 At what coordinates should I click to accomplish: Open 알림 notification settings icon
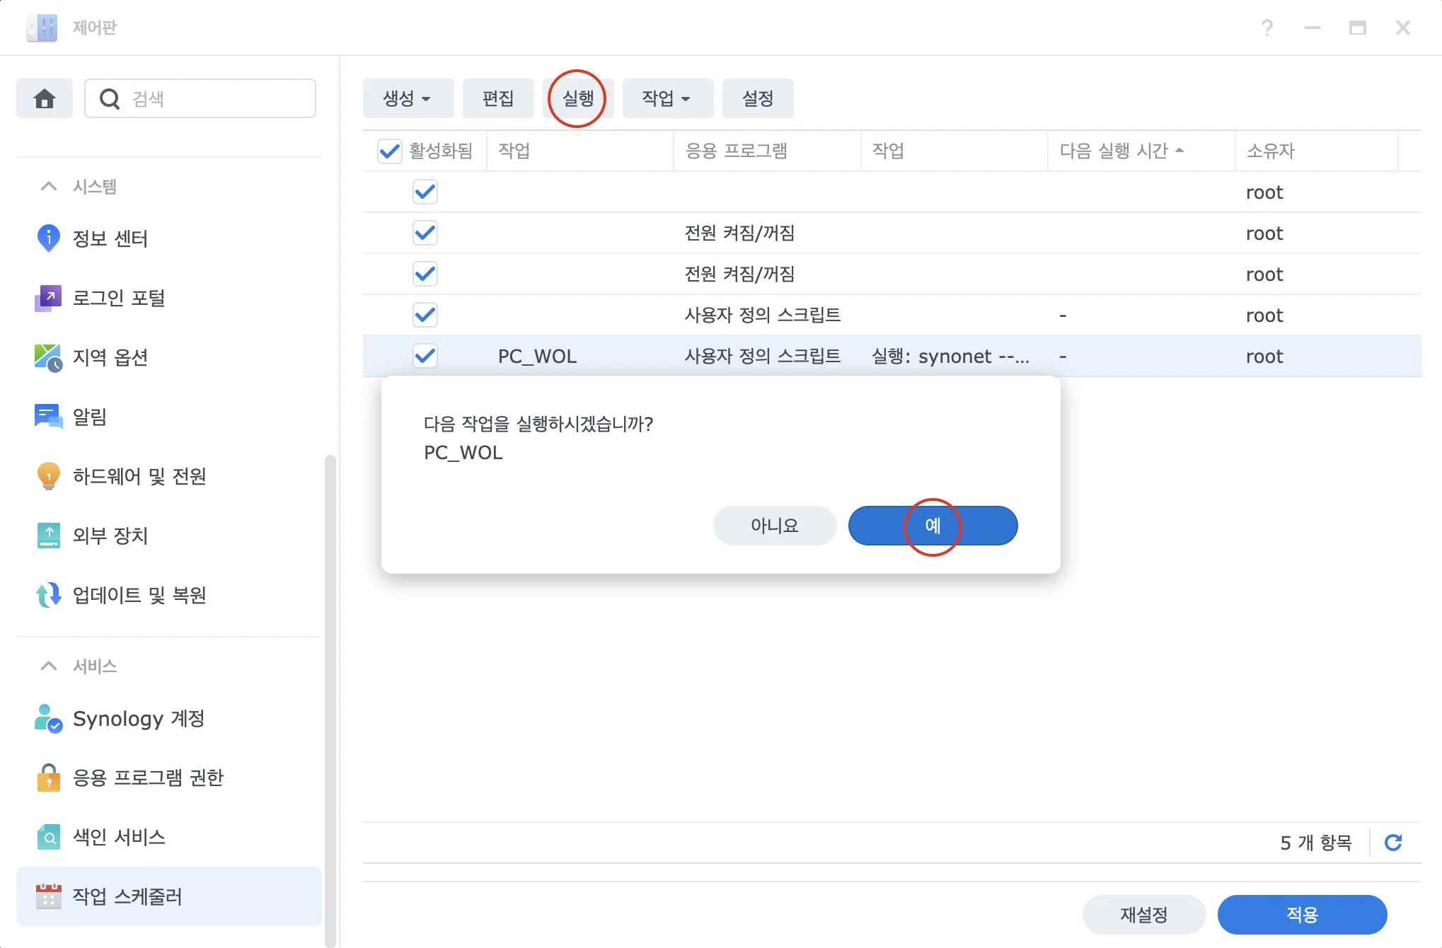point(48,417)
